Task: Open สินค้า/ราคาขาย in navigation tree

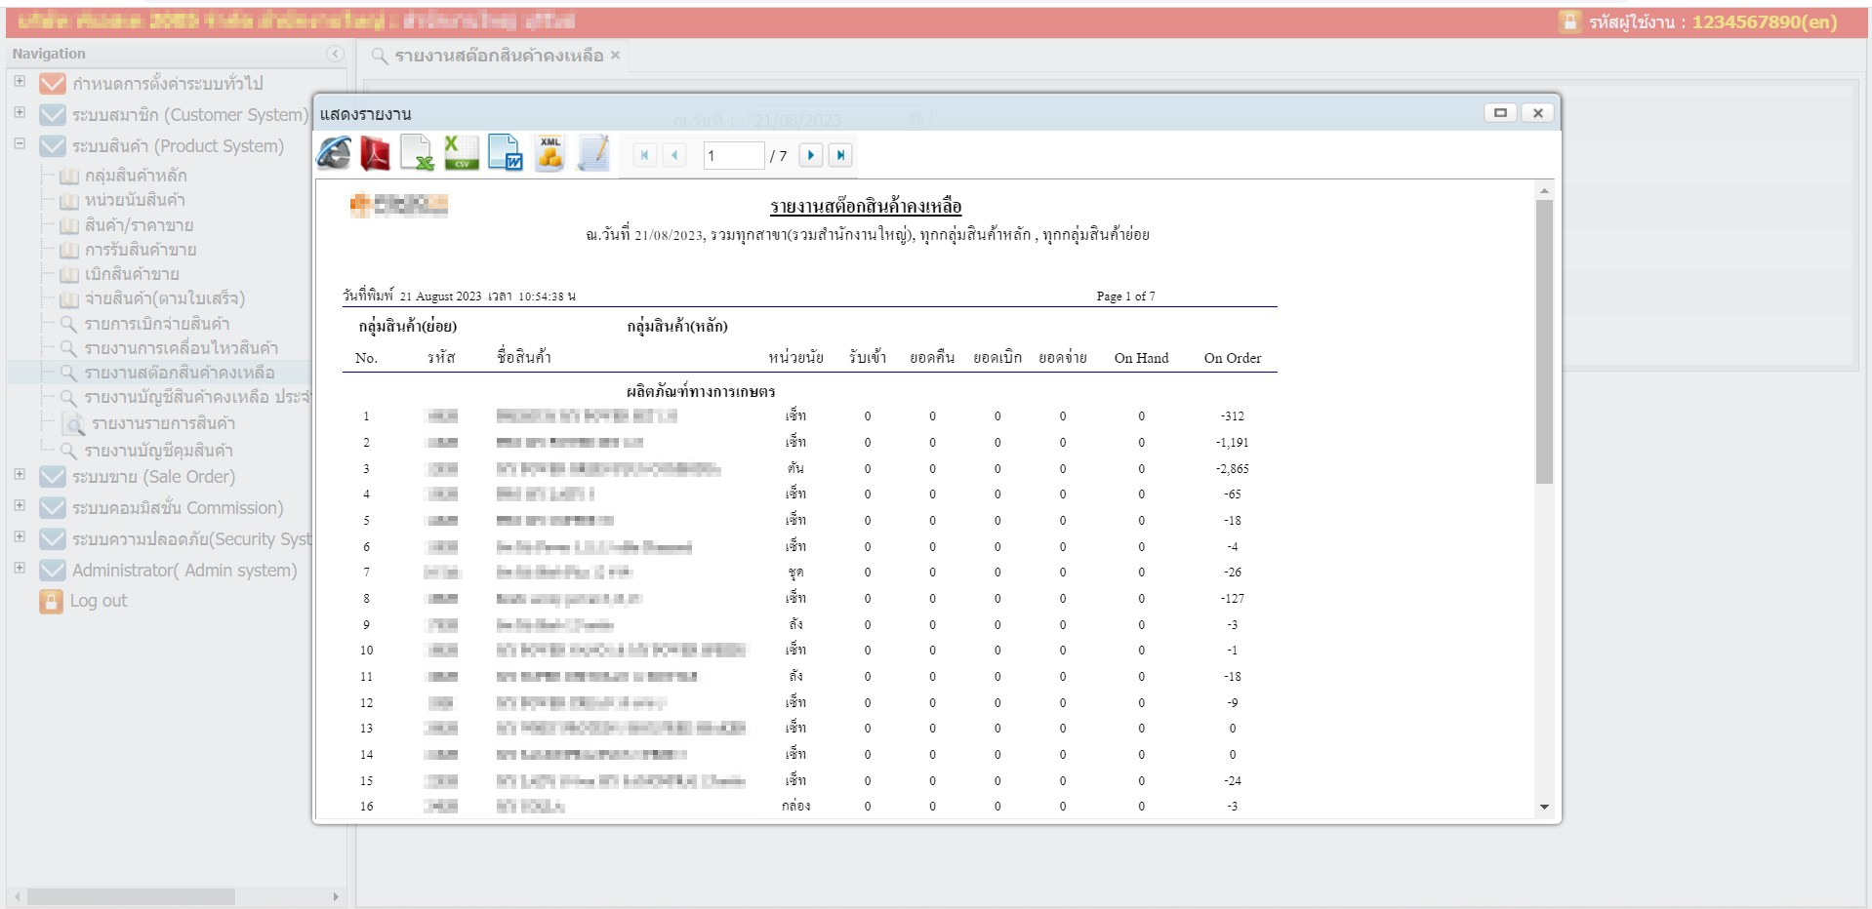Action: [x=139, y=225]
